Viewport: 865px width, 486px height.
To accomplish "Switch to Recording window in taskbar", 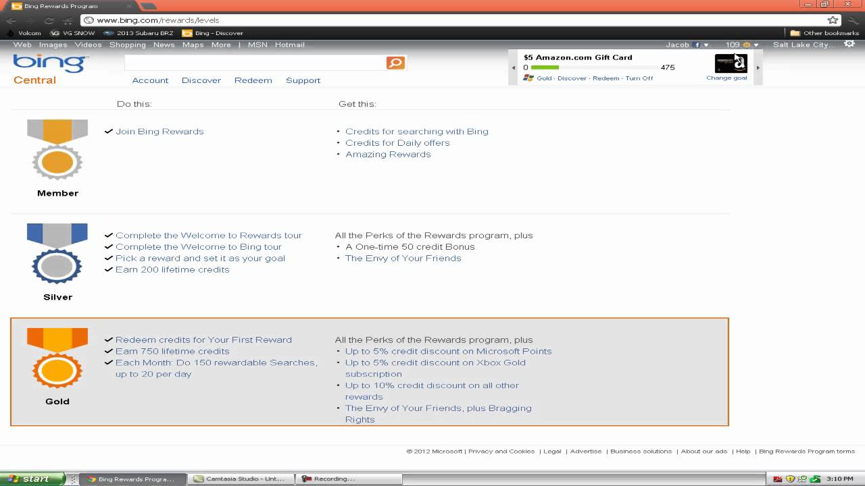I will click(x=349, y=479).
